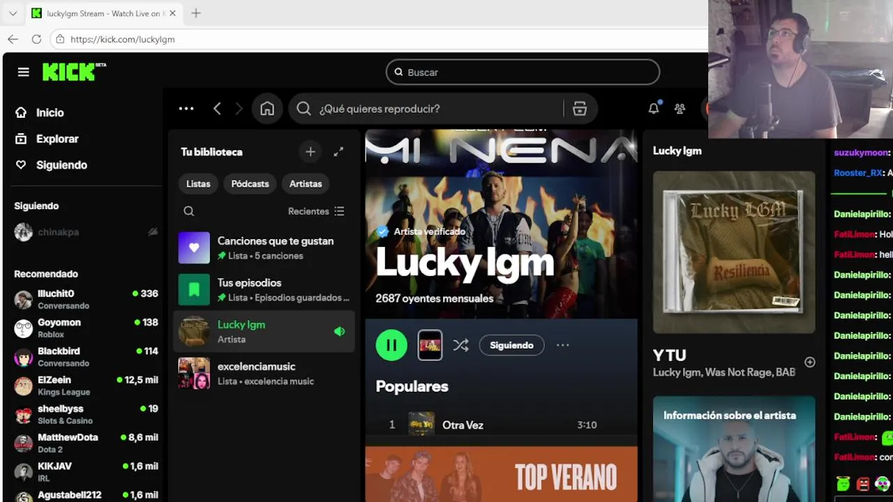The height and width of the screenshot is (502, 893).
Task: Open Explorar in Kick sidebar
Action: pyautogui.click(x=47, y=139)
